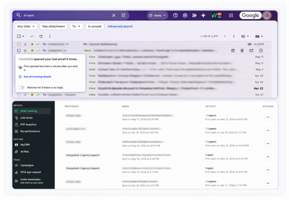Select checkbox on the Apr 21 email
The height and width of the screenshot is (200, 290).
click(x=19, y=95)
